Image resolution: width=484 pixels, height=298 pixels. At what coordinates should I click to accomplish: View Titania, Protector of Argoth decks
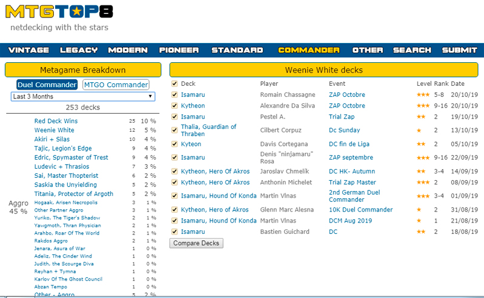(x=74, y=194)
